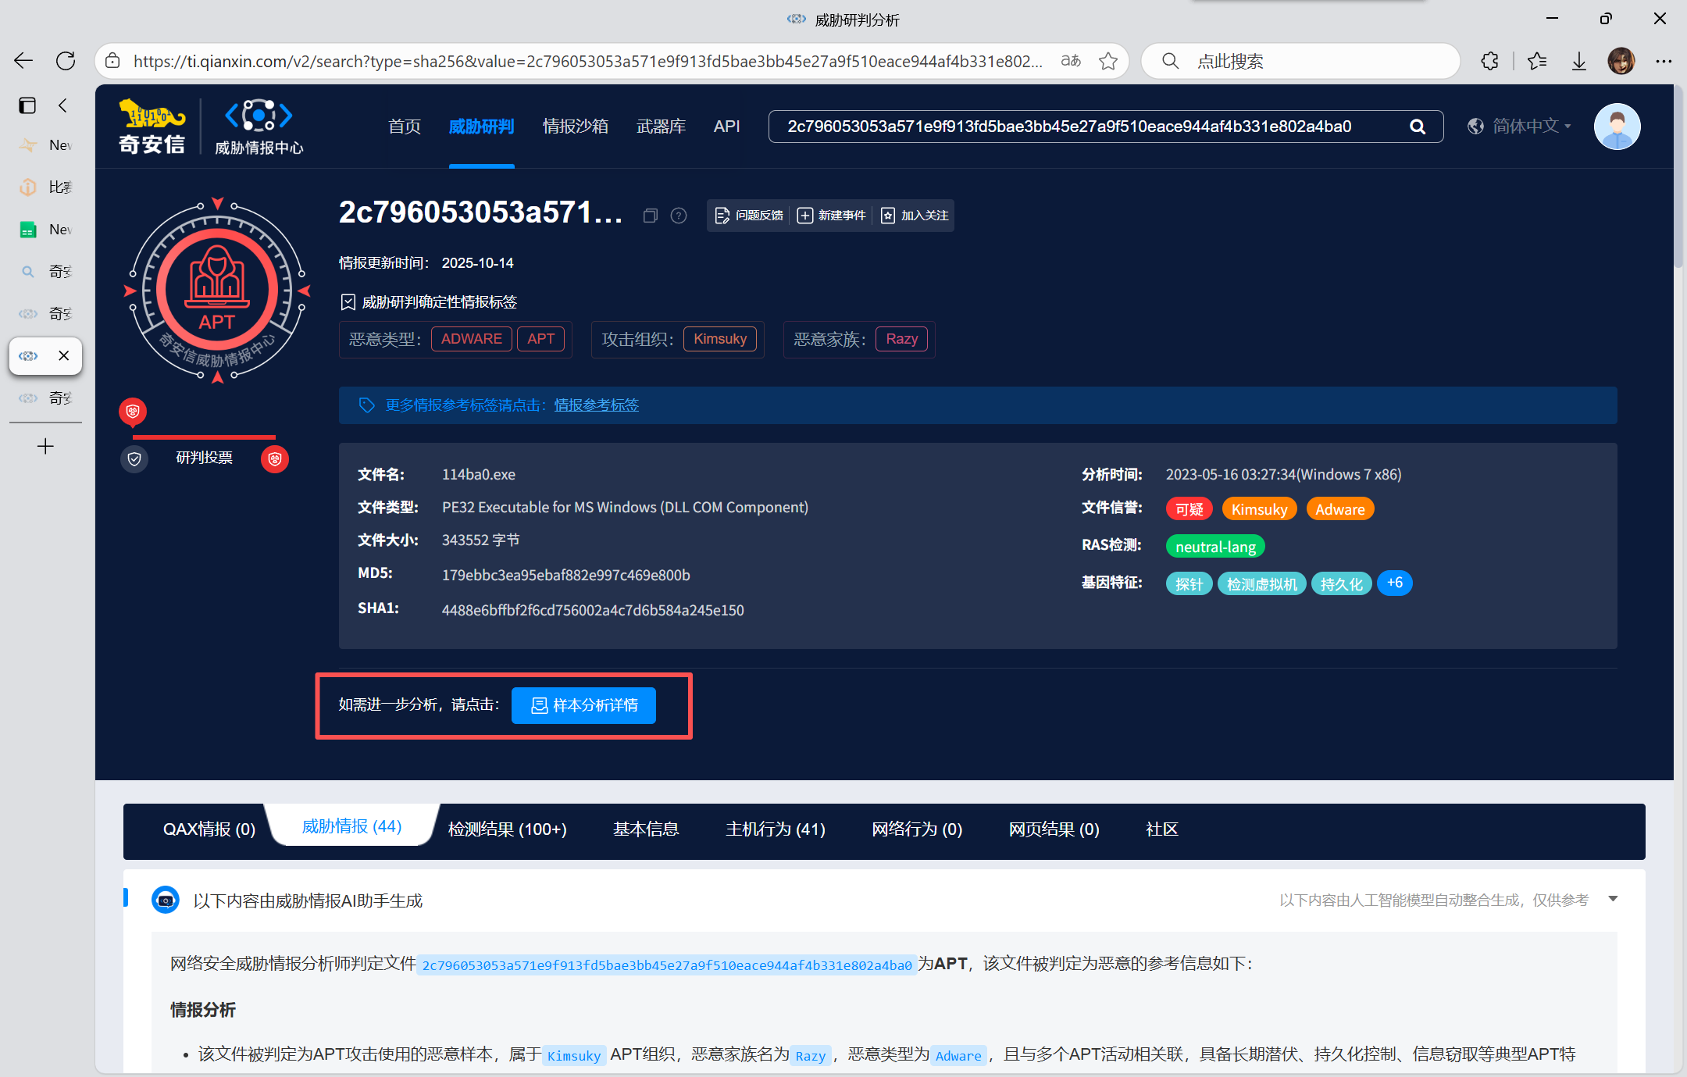Screen dimensions: 1687x1077
Task: Add a new tab with plus icon
Action: click(45, 446)
